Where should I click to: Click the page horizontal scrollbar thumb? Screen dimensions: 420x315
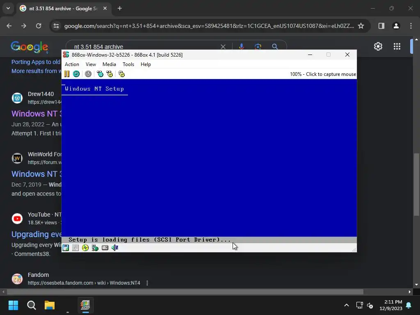pos(185,292)
